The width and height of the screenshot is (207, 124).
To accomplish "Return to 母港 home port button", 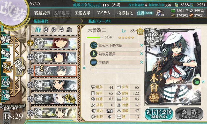I will click(x=19, y=67).
